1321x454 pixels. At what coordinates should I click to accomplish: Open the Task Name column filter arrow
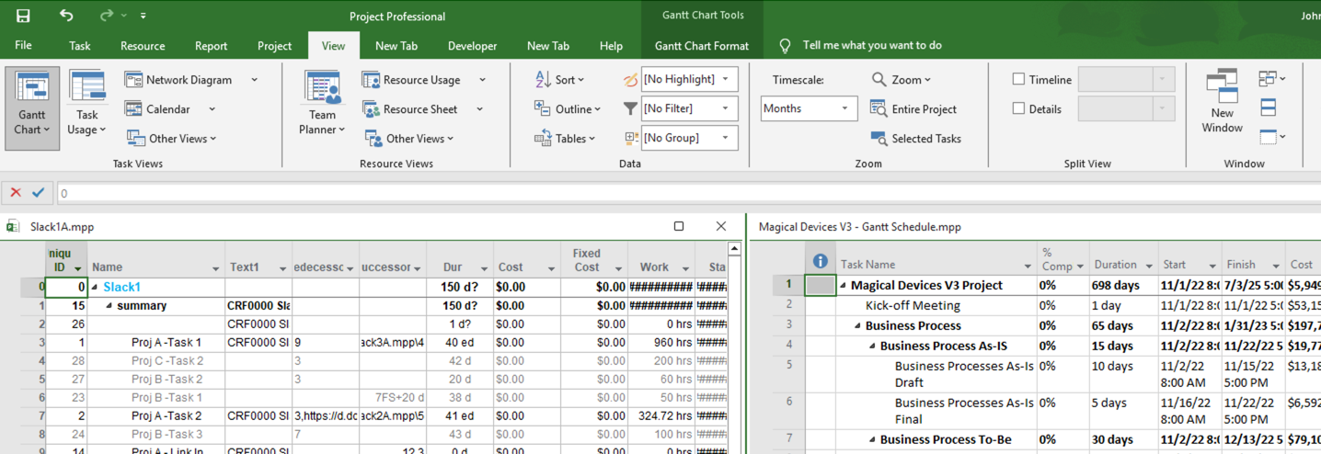coord(1028,266)
